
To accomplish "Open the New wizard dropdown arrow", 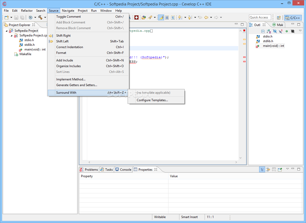I will [x=11, y=17].
